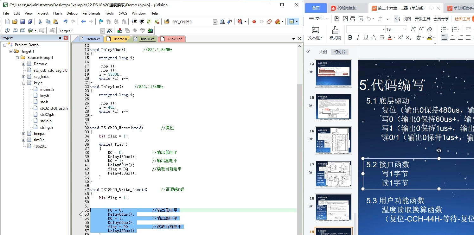Open the 会员专享 ribbon tab in WPS

point(441,19)
